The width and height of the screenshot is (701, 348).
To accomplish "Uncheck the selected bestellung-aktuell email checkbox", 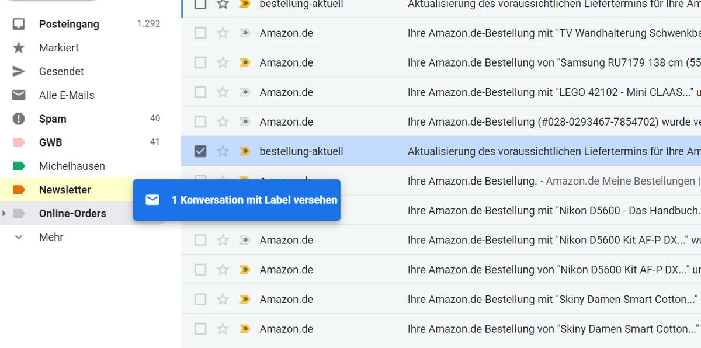I will (200, 151).
